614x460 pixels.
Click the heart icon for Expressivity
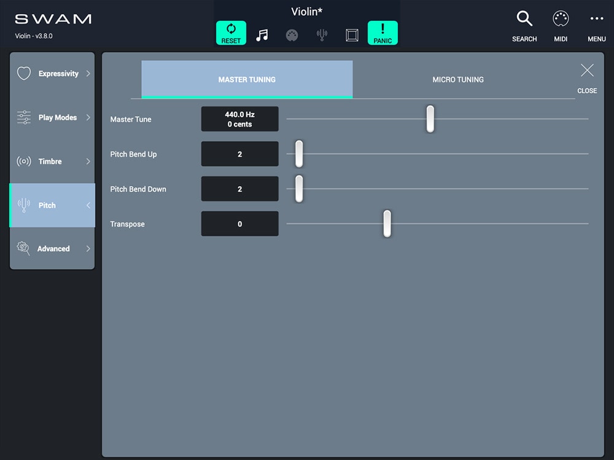click(24, 73)
